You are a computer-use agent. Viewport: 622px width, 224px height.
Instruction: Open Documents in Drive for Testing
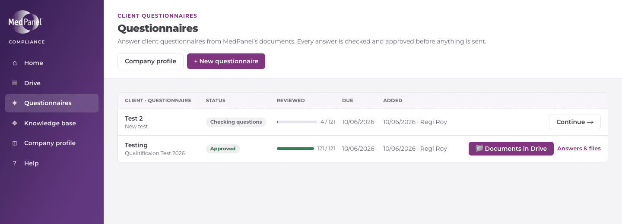point(511,149)
